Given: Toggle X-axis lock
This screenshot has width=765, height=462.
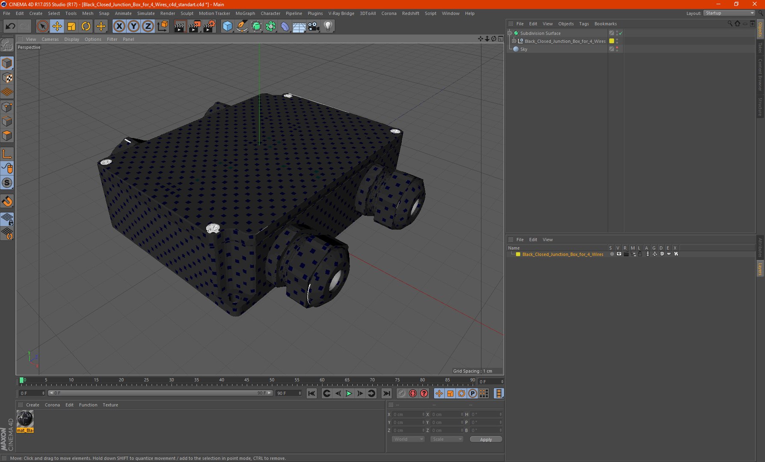Looking at the screenshot, I should (x=119, y=27).
